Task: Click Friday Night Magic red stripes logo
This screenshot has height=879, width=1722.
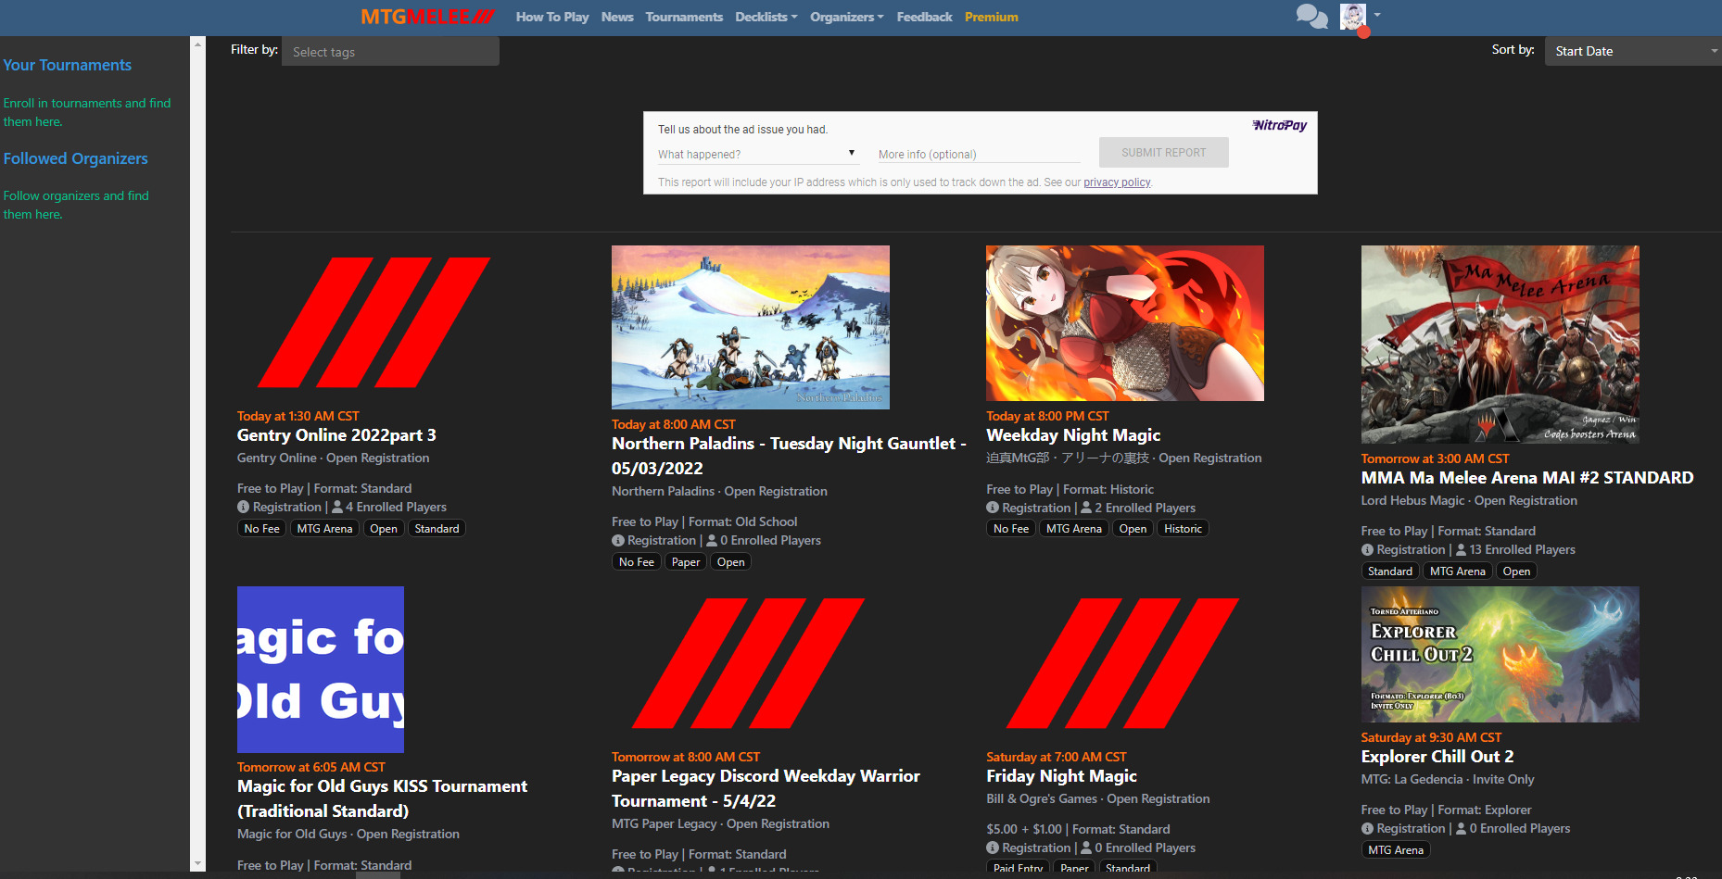Action: (1122, 663)
